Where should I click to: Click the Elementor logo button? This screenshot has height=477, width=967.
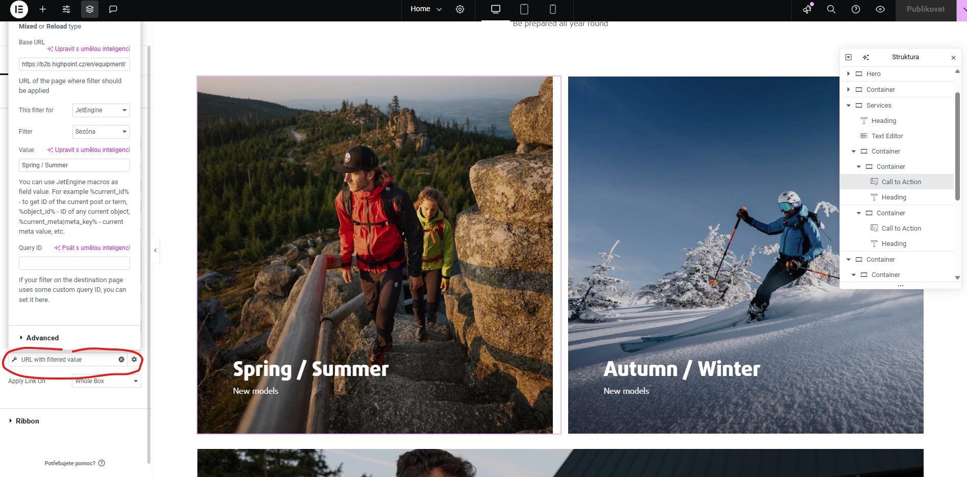pyautogui.click(x=19, y=9)
